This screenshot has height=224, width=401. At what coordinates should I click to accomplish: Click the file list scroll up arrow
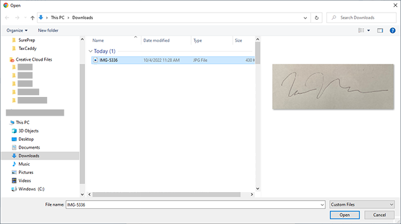[x=257, y=39]
